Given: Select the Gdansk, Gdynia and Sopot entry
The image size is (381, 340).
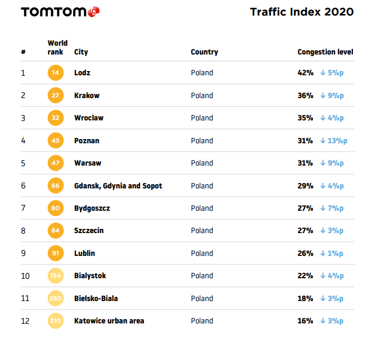Looking at the screenshot, I should [118, 186].
